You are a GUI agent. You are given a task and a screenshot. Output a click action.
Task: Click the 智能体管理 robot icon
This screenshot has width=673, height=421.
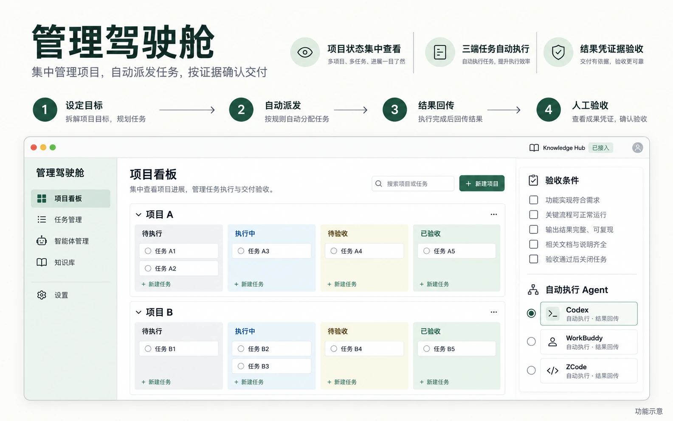pos(42,241)
